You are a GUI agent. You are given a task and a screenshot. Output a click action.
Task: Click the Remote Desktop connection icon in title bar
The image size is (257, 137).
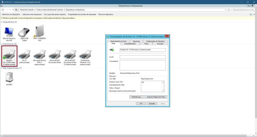click(x=2, y=2)
